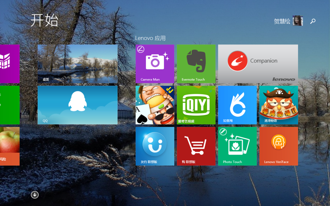This screenshot has height=206, width=330.
Task: Open the 桌面 desktop tile
Action: pos(78,64)
